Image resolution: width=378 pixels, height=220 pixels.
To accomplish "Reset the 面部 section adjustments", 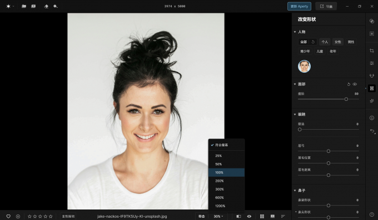I will 349,84.
